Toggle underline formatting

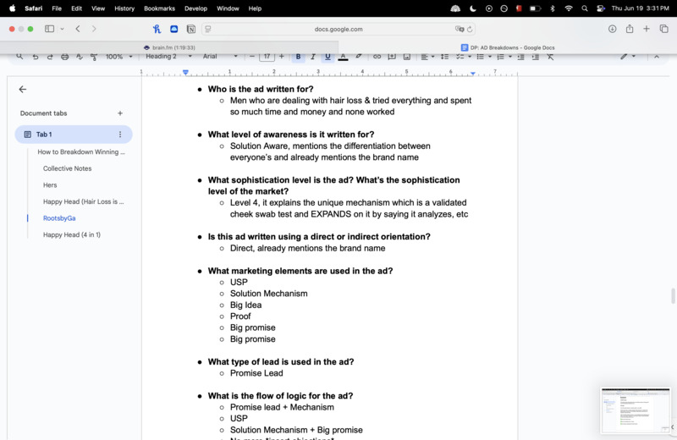pyautogui.click(x=327, y=57)
